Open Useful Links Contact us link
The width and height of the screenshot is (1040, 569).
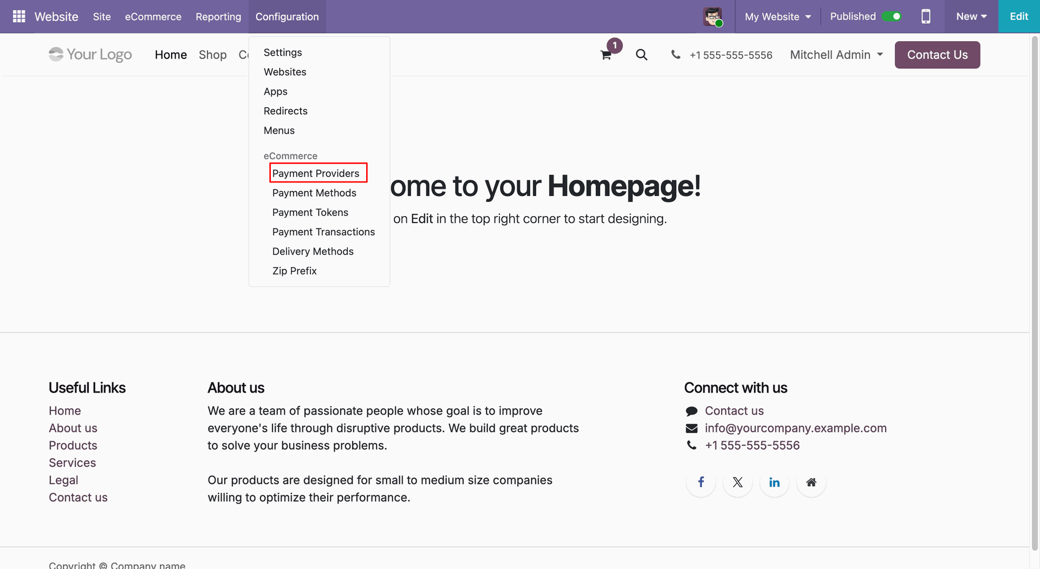[x=78, y=498]
